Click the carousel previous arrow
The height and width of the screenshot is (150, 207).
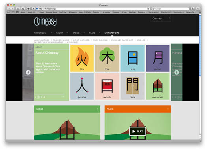[28, 72]
